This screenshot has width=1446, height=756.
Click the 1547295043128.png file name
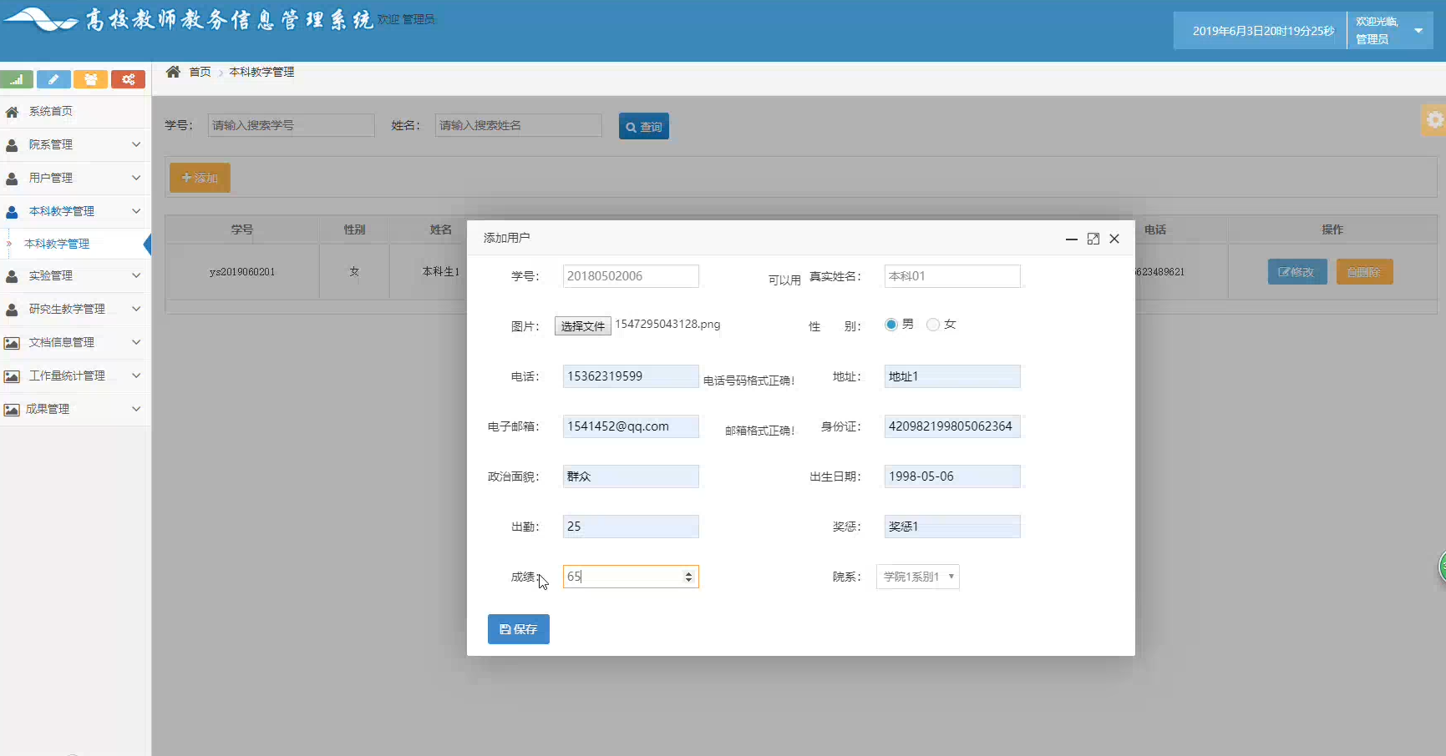coord(667,325)
